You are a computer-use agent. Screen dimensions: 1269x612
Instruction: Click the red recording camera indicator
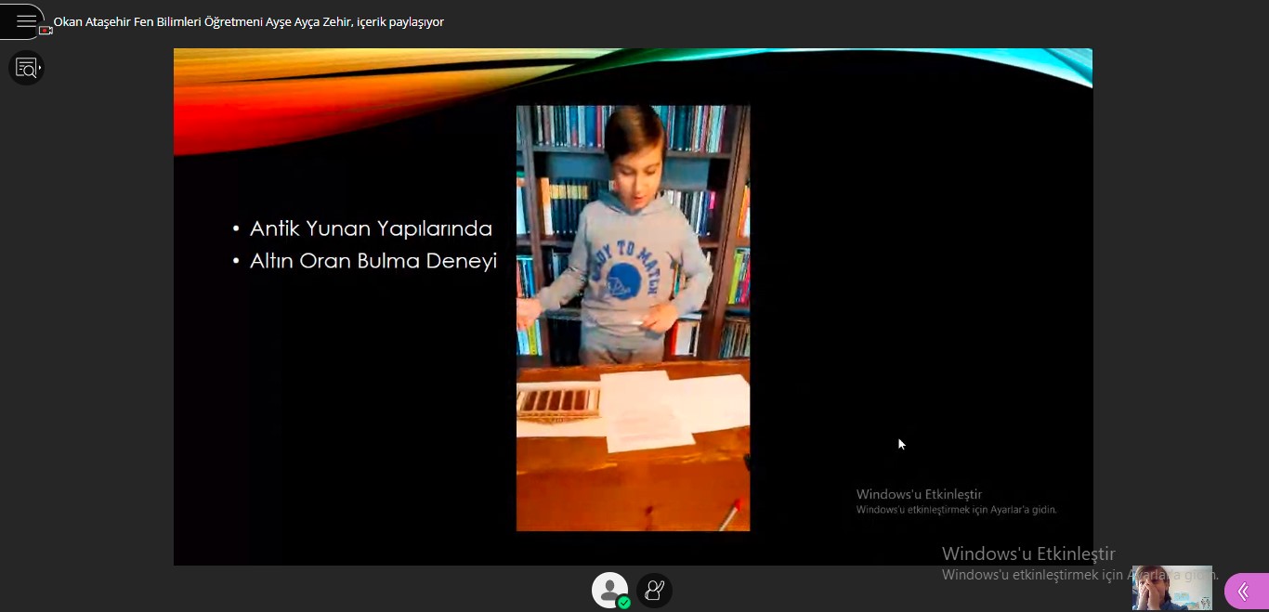pos(46,30)
